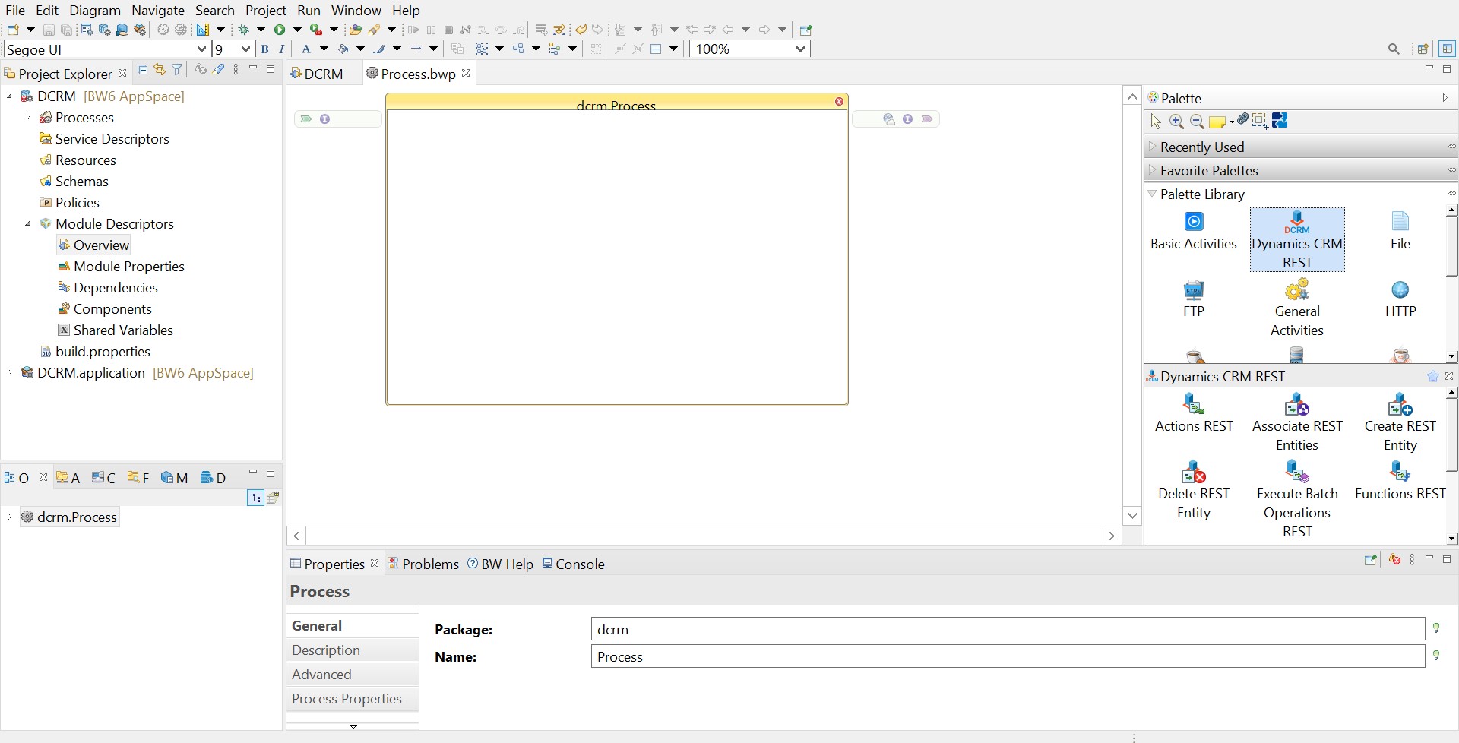Pick Associate REST Entities activity
The image size is (1459, 743).
click(x=1297, y=423)
